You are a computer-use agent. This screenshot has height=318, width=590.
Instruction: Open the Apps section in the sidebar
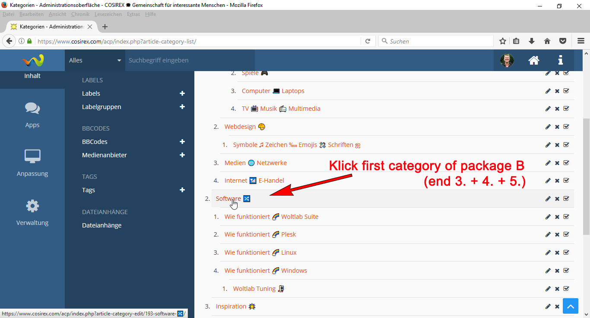(32, 115)
